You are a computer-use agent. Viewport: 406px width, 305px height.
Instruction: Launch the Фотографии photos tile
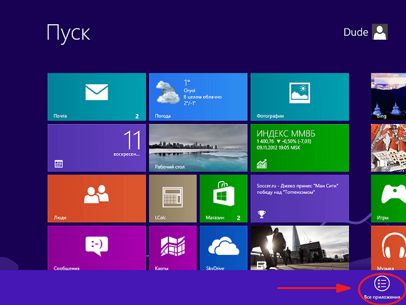[299, 96]
